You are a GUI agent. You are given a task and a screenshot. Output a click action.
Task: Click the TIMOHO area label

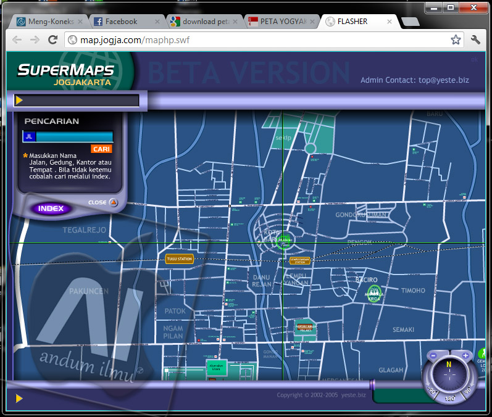pyautogui.click(x=413, y=291)
